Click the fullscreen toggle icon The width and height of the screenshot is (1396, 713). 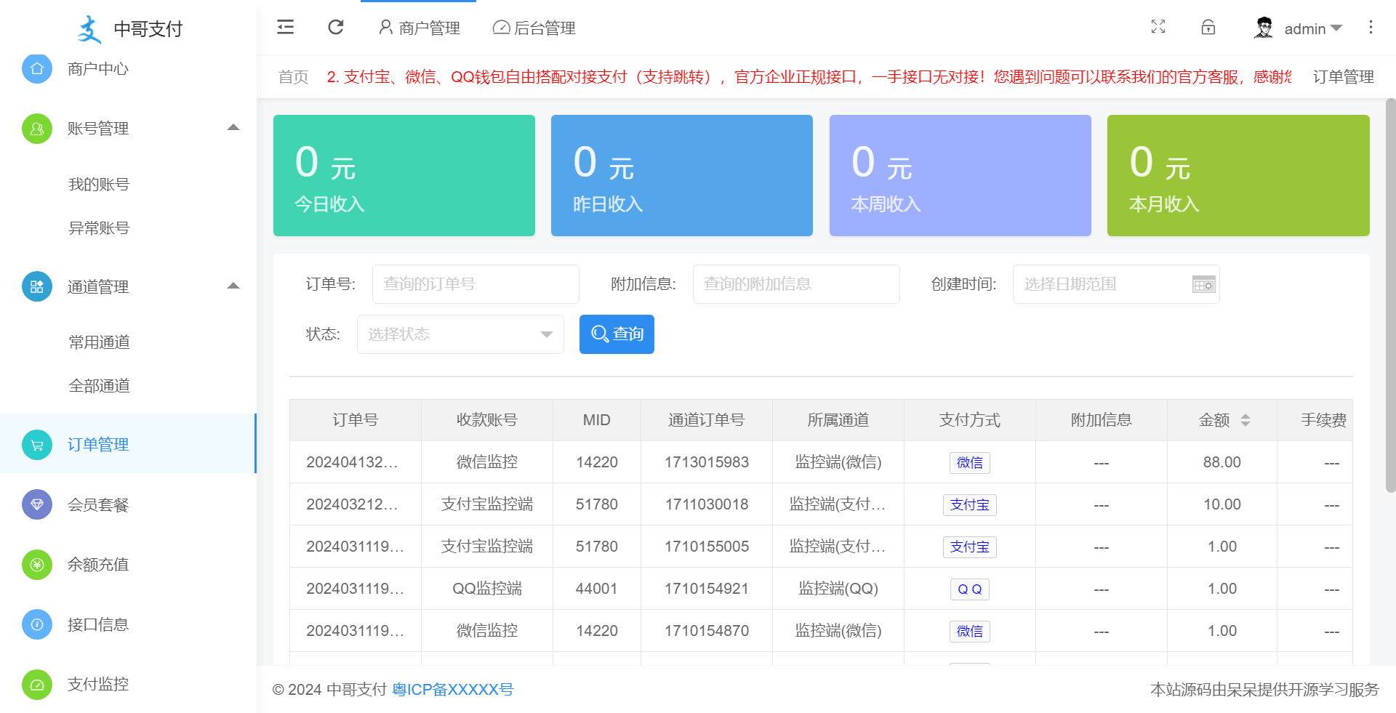(x=1158, y=27)
